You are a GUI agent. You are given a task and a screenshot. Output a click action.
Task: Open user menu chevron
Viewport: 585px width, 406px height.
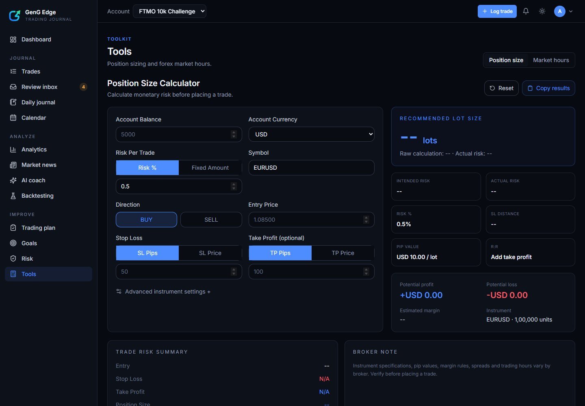[x=571, y=11]
